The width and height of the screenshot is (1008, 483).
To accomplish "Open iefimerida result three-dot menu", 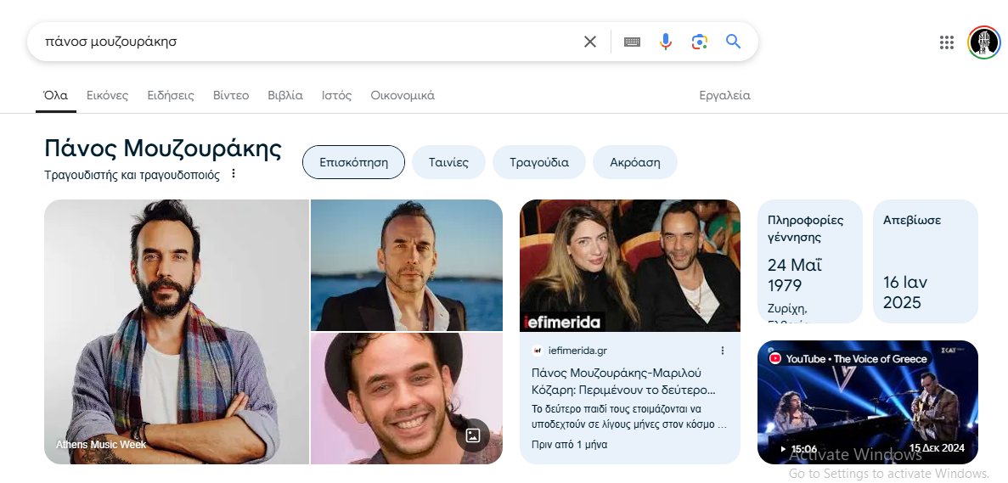I will 723,351.
